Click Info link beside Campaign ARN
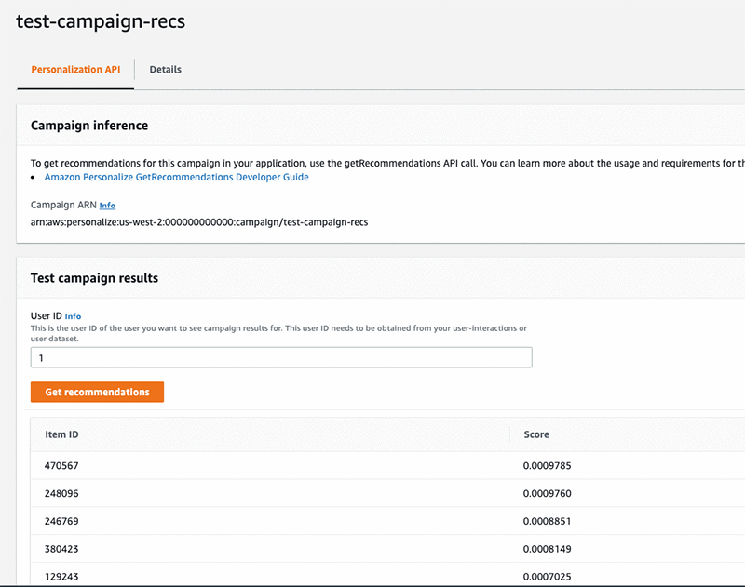This screenshot has width=745, height=587. (108, 206)
